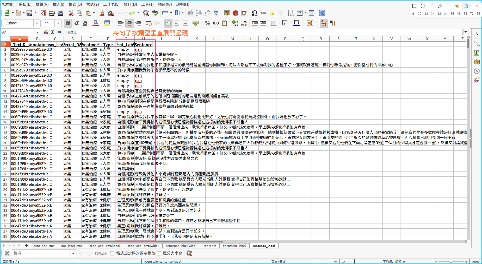This screenshot has height=264, width=482.
Task: Open the search history dropdown
Action: pos(73,253)
